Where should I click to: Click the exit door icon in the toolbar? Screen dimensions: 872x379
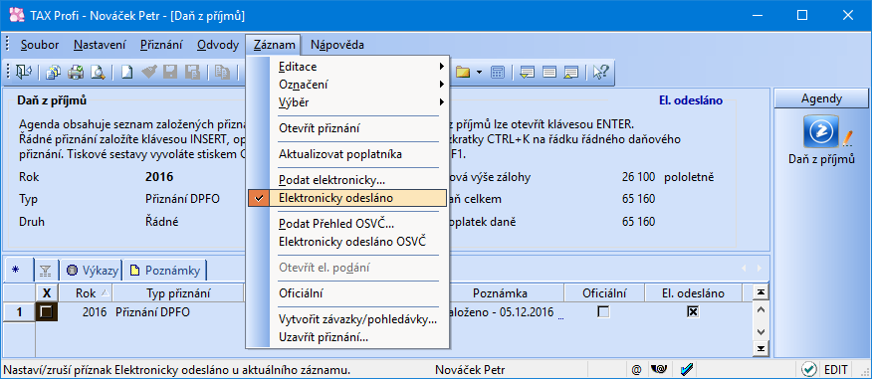click(25, 73)
